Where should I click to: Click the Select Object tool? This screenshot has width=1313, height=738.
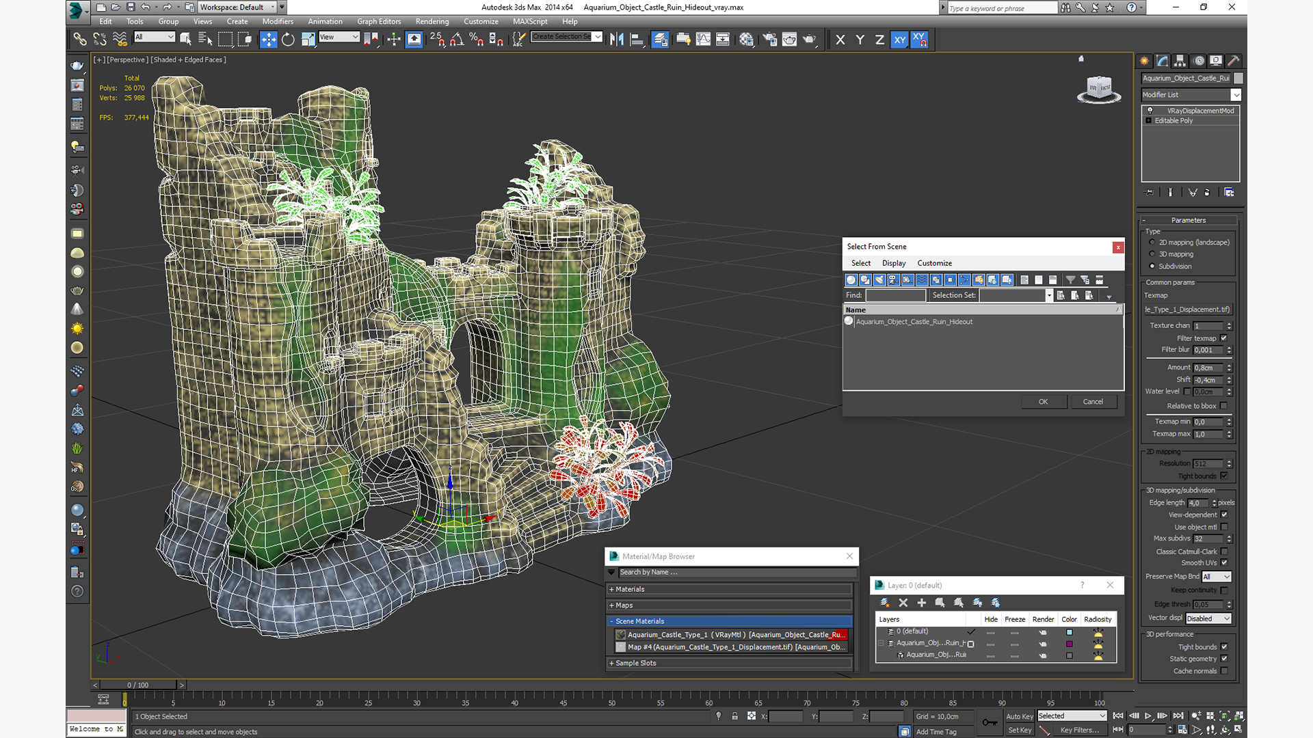(185, 40)
